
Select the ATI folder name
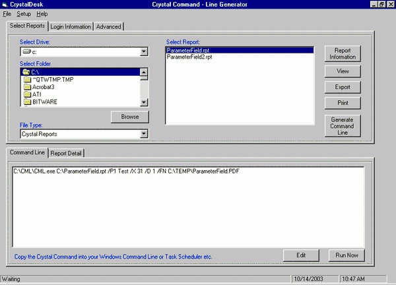(x=36, y=94)
